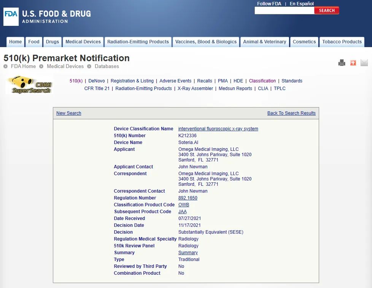Viewport: 372px width, 288px height.
Task: Click the printer icon
Action: 342,63
